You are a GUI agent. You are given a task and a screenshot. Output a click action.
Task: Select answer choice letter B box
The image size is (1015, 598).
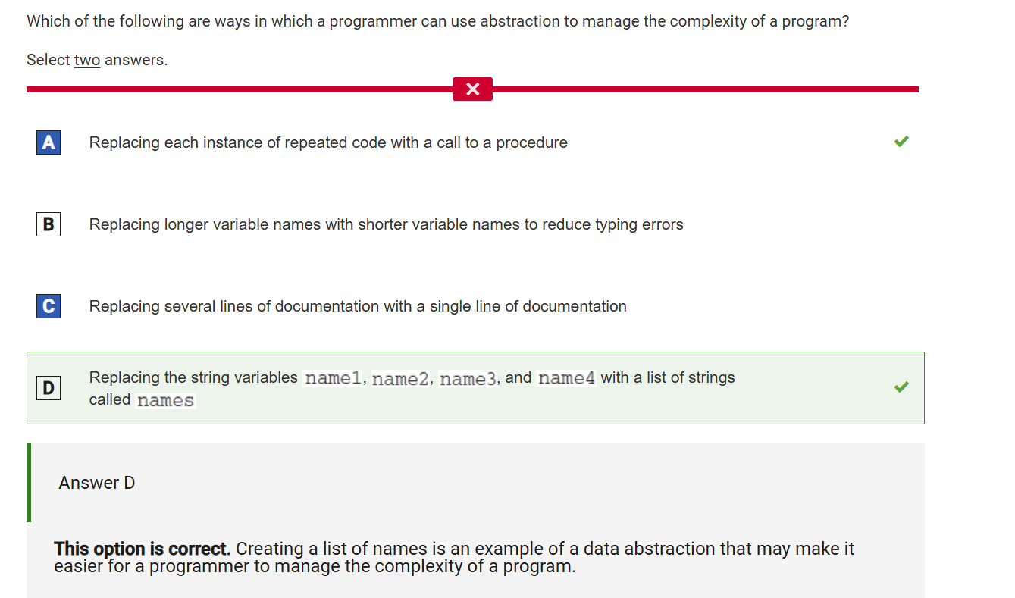49,224
